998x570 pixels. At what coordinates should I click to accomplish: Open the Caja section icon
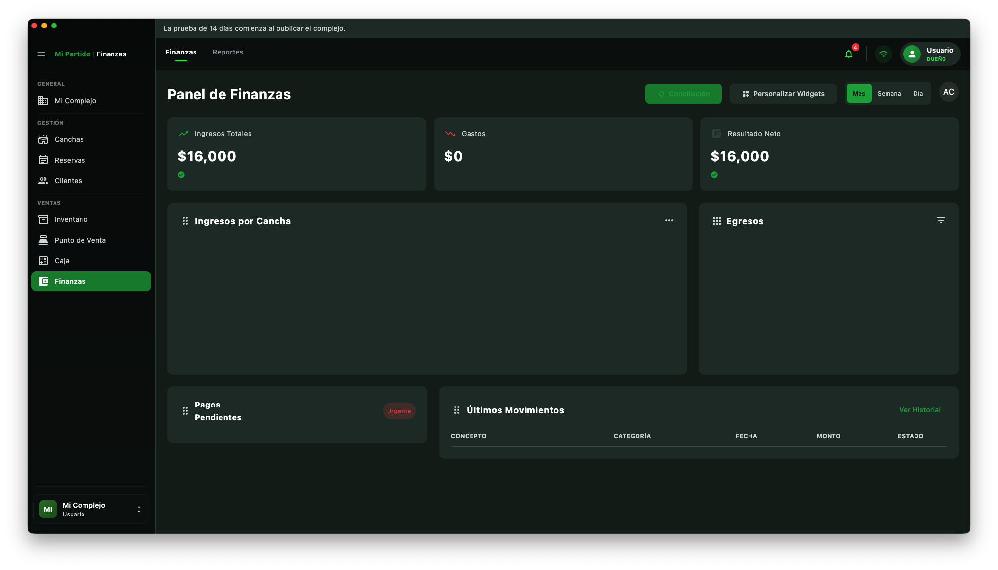tap(43, 261)
